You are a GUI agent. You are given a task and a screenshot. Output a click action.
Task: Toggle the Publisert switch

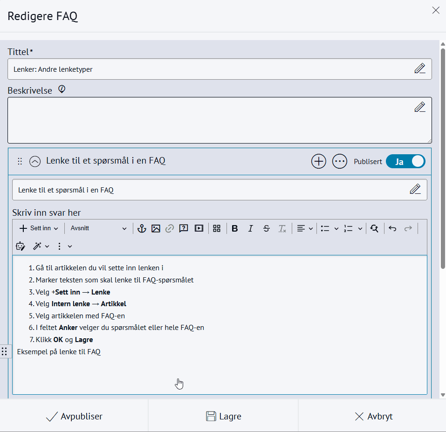click(405, 161)
